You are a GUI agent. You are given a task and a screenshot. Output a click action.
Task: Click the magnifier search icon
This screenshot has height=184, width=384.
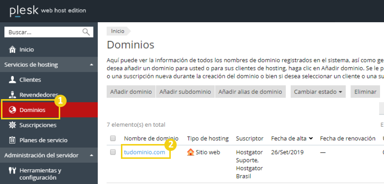coord(86,32)
